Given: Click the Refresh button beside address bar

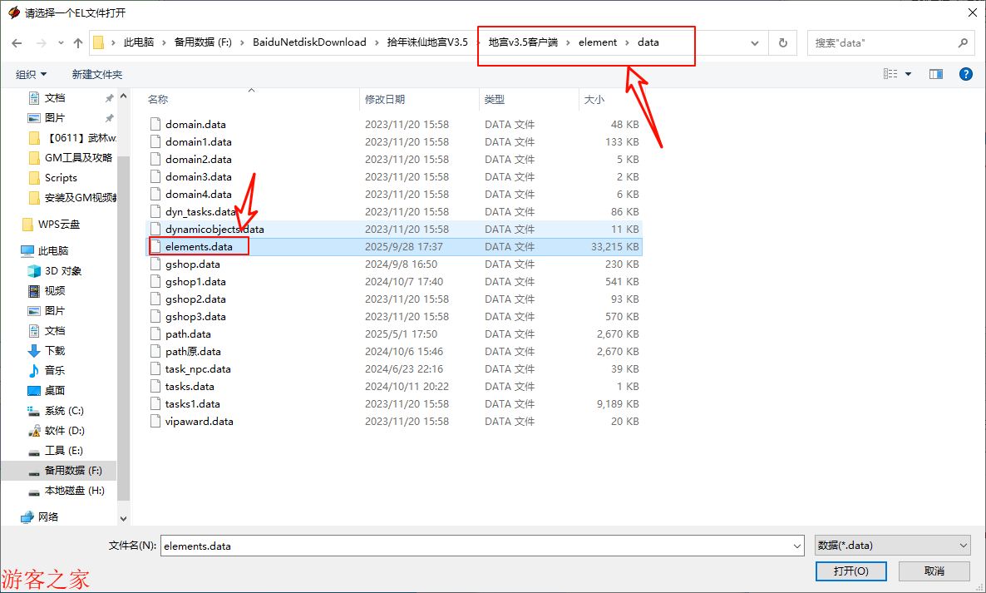Looking at the screenshot, I should pyautogui.click(x=782, y=42).
